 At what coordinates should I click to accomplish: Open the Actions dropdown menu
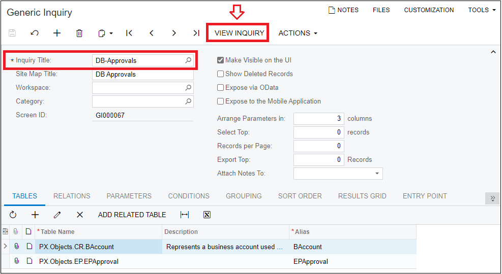298,33
